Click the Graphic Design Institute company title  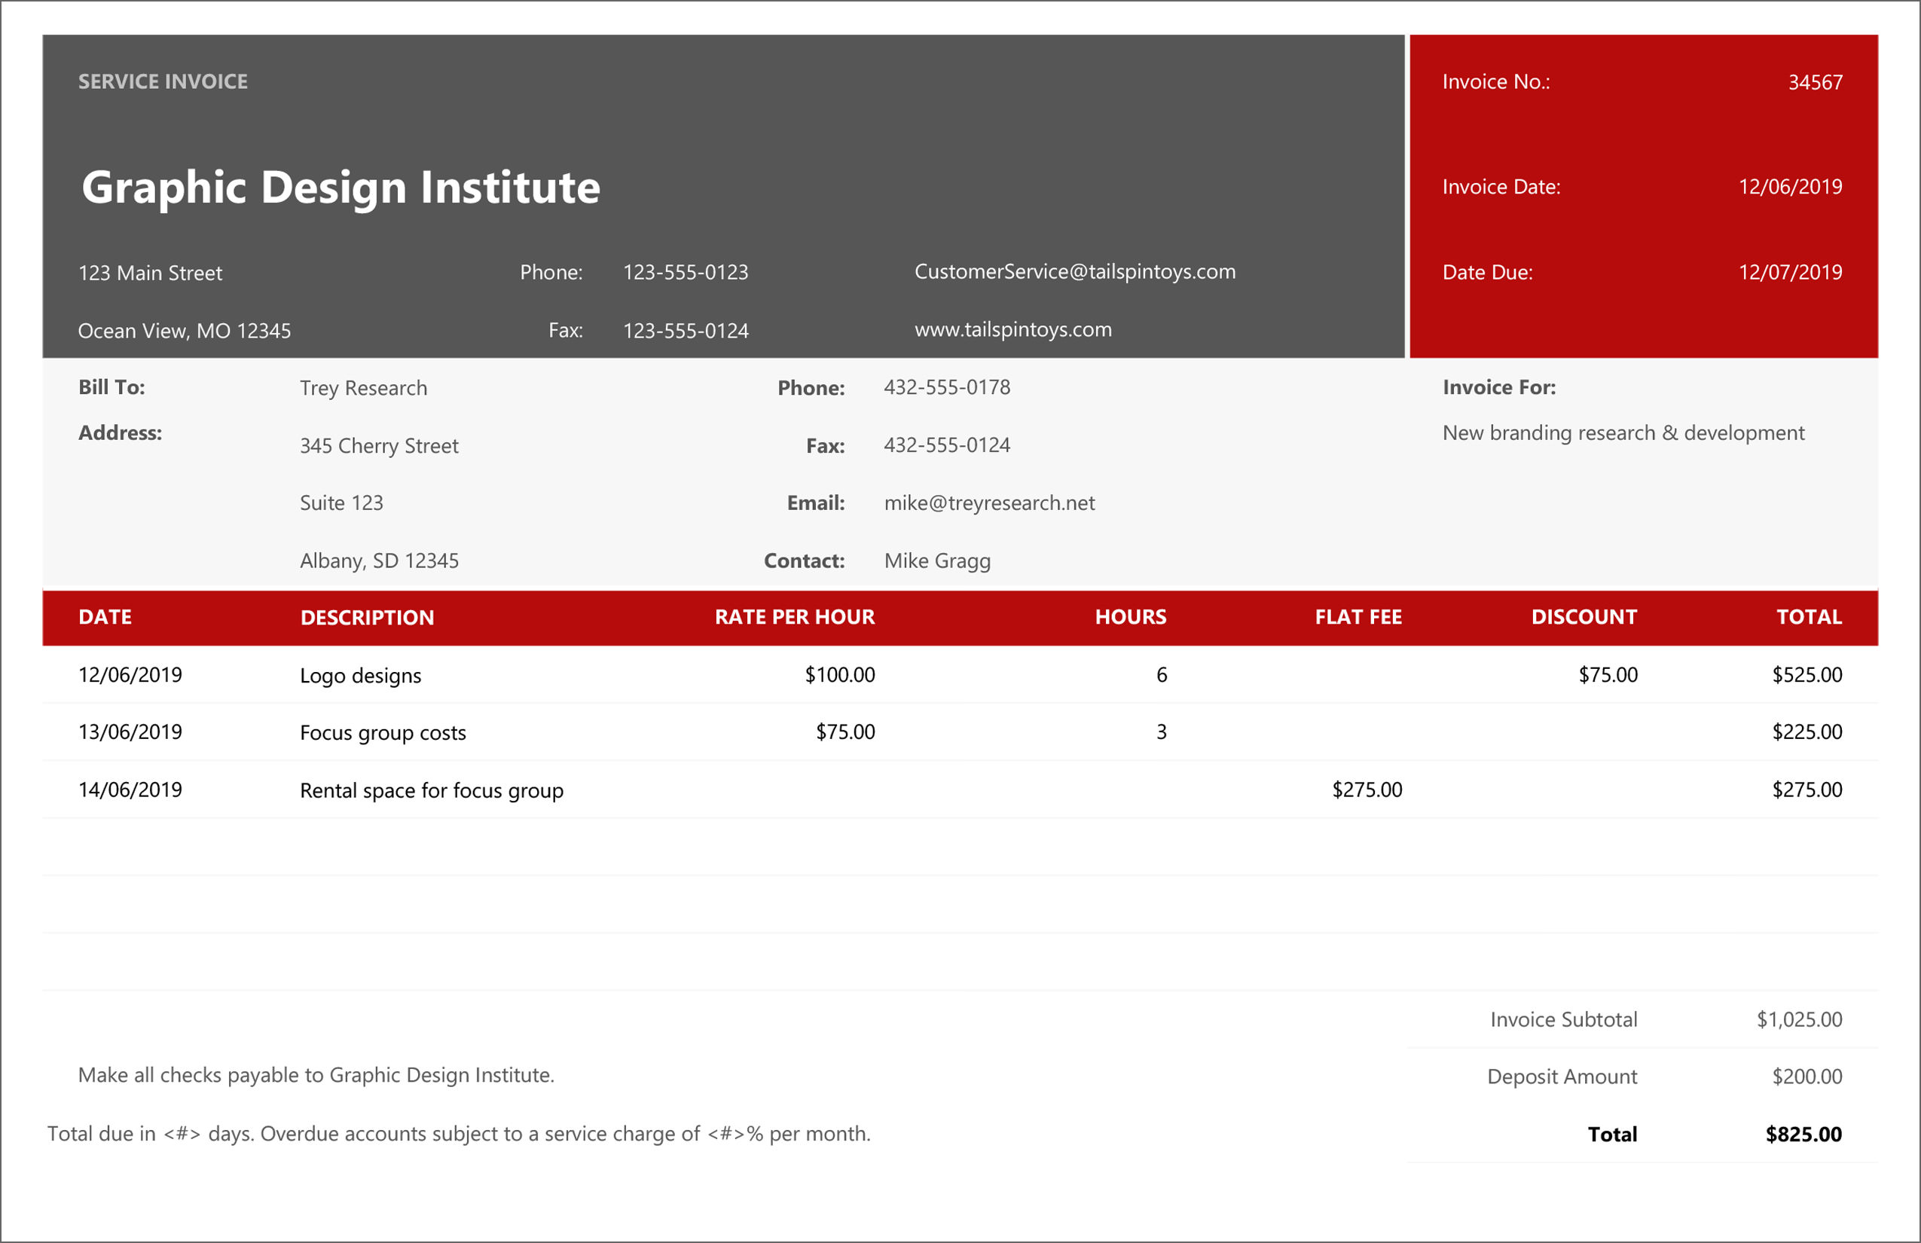[x=341, y=188]
